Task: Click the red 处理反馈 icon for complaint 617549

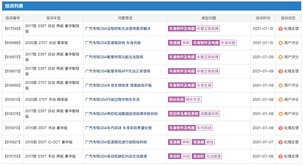Action: pyautogui.click(x=281, y=29)
